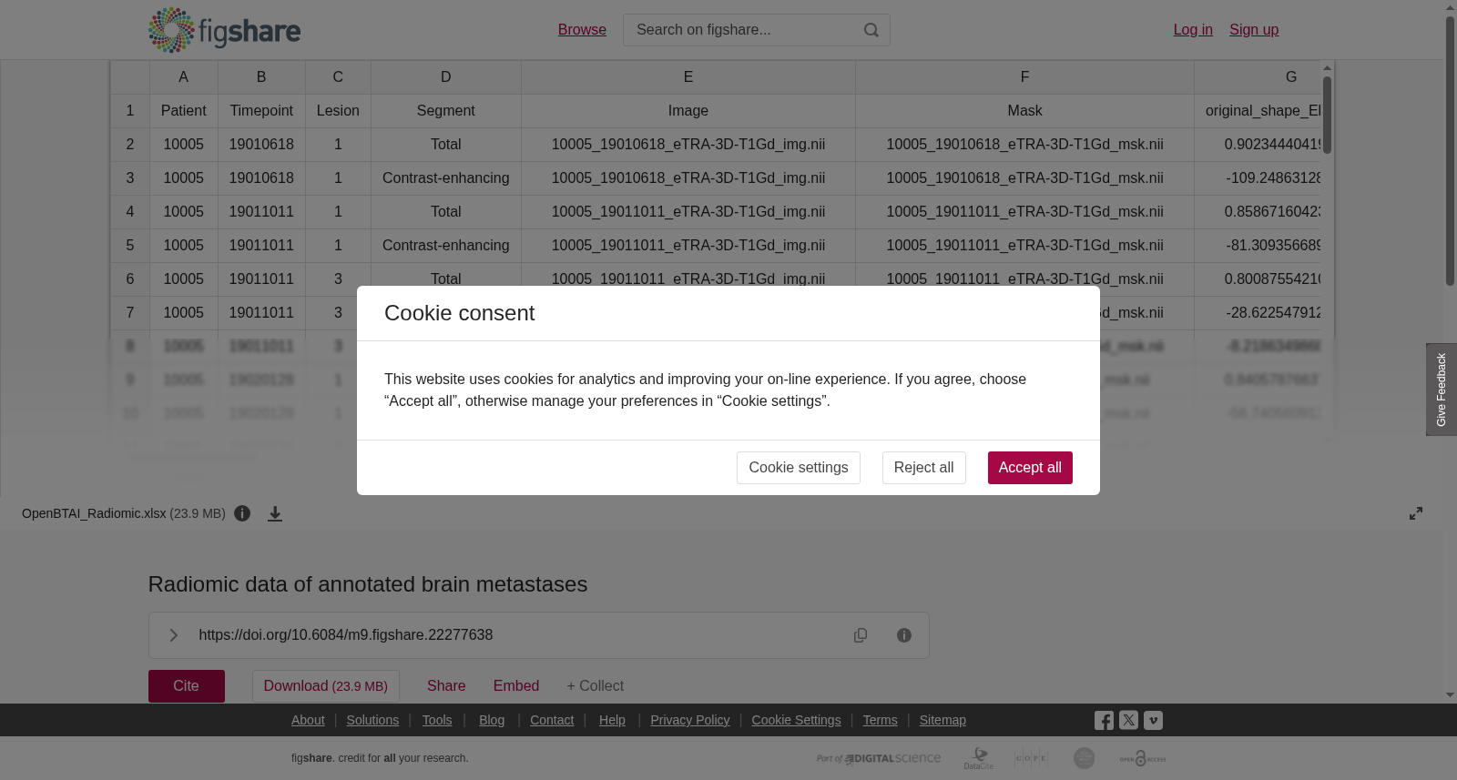Select column D header
This screenshot has width=1457, height=780.
coord(446,77)
